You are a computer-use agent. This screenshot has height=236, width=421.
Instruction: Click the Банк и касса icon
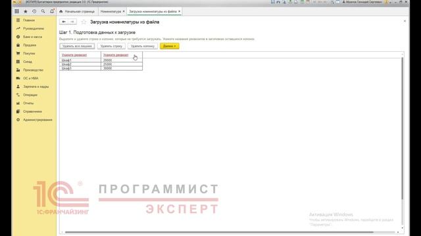18,37
